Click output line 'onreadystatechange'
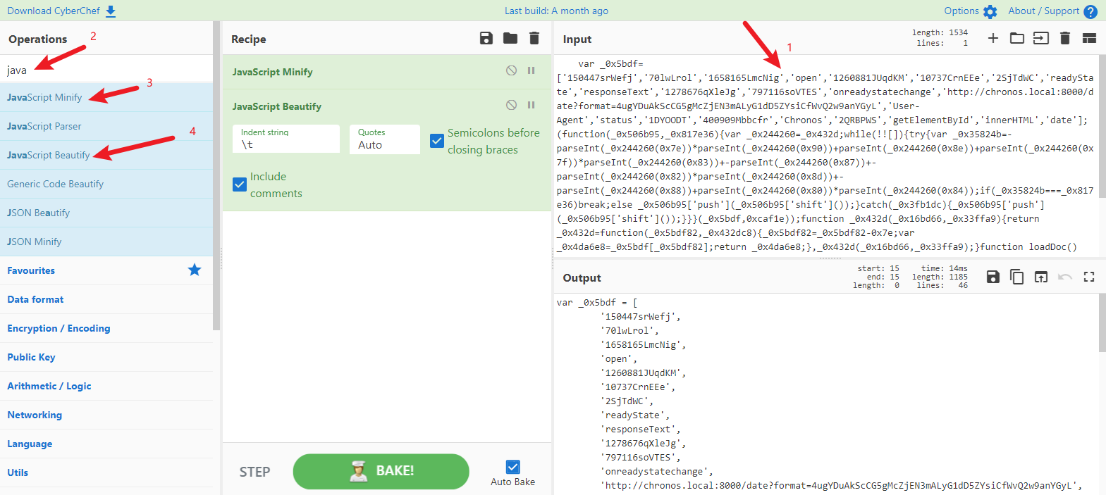The image size is (1106, 495). coord(657,472)
